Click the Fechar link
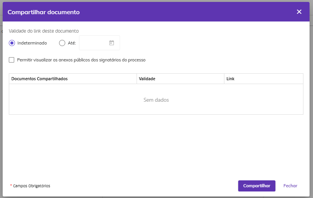The width and height of the screenshot is (313, 198). (290, 186)
